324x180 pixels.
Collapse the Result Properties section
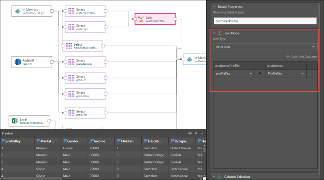[214, 6]
